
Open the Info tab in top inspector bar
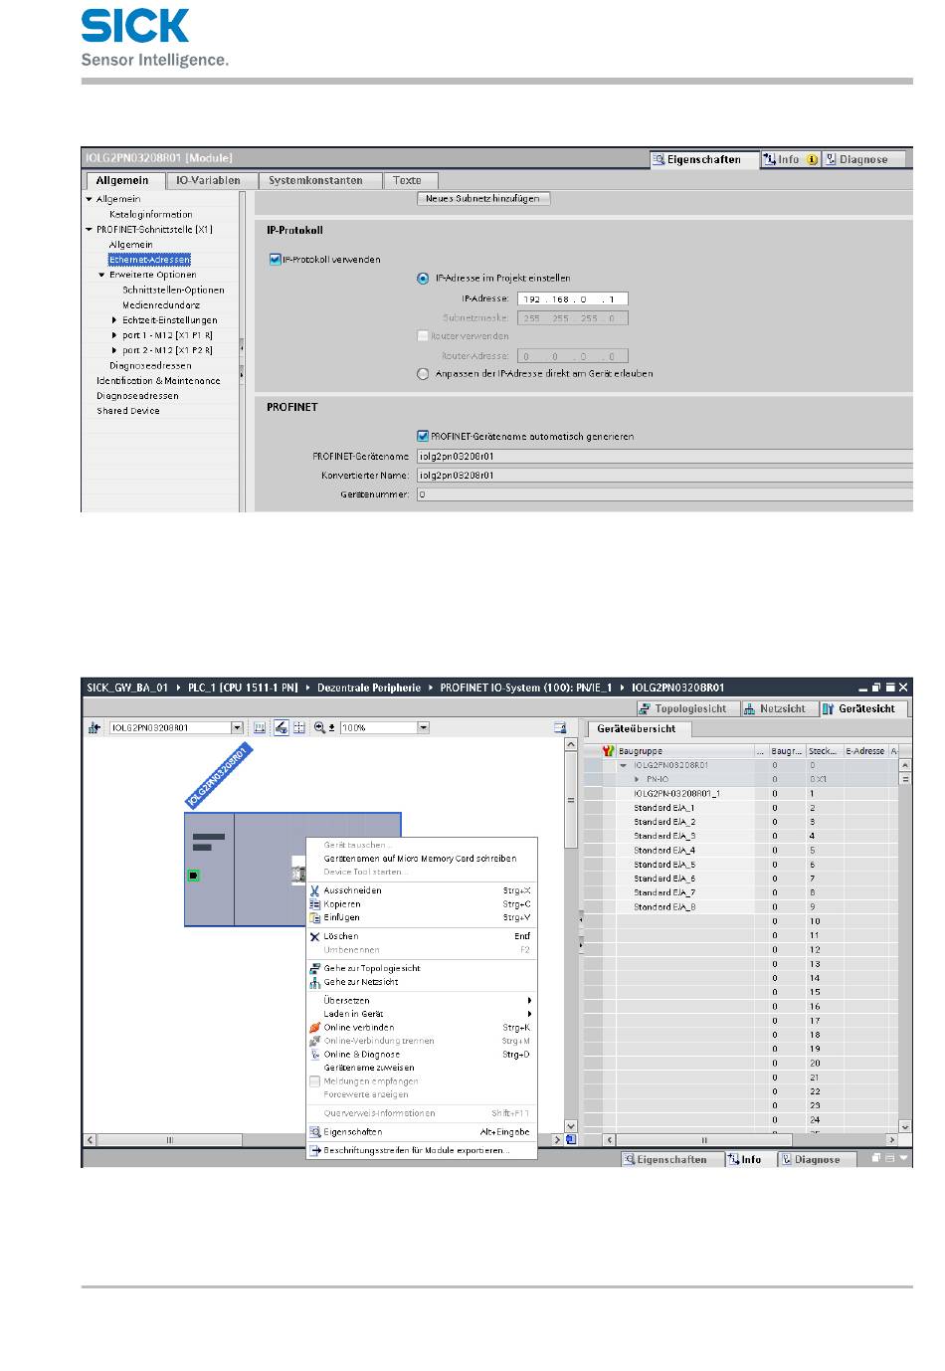(791, 159)
